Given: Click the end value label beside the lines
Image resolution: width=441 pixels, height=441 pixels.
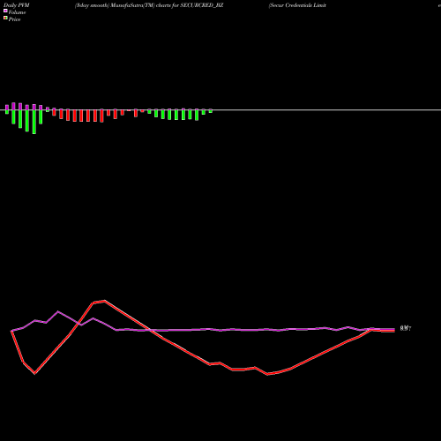Looking at the screenshot, I should point(406,328).
